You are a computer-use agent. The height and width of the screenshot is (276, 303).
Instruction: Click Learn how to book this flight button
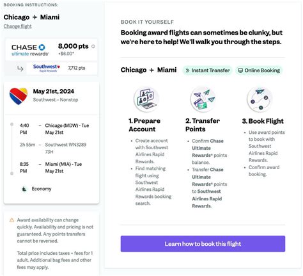pos(203,244)
